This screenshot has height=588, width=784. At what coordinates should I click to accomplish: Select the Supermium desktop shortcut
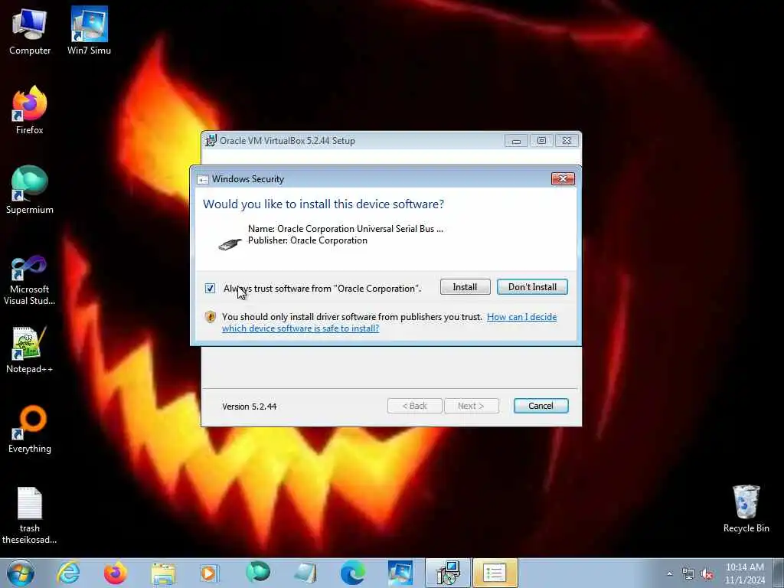(x=30, y=190)
